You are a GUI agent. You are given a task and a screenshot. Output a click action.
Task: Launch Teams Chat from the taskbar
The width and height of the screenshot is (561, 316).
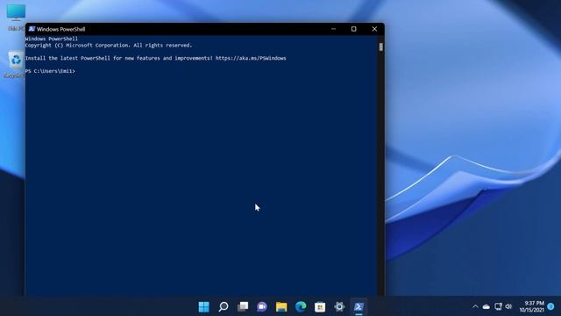(x=262, y=306)
